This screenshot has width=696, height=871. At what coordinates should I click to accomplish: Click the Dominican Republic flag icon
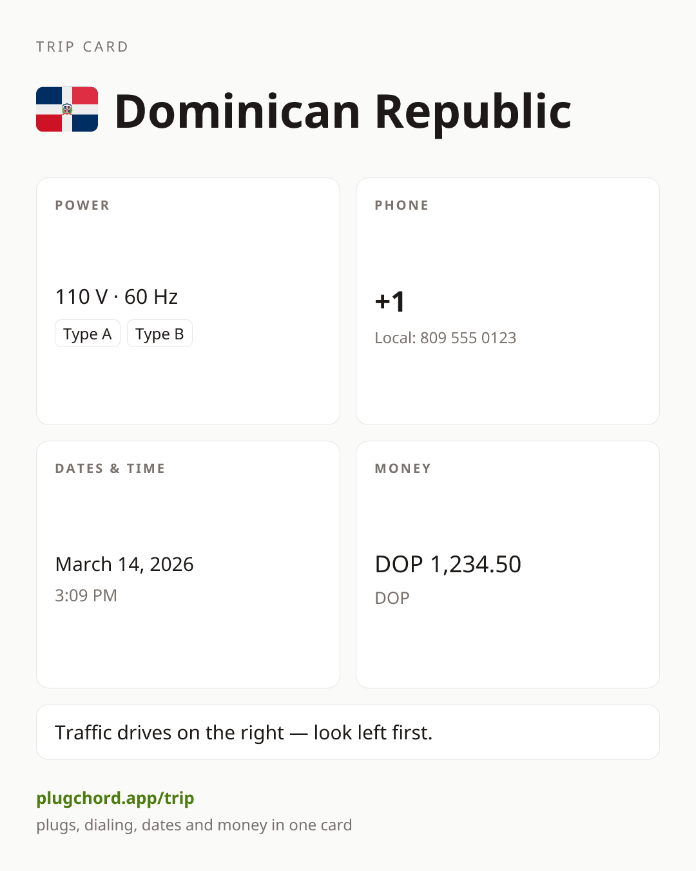click(x=67, y=110)
